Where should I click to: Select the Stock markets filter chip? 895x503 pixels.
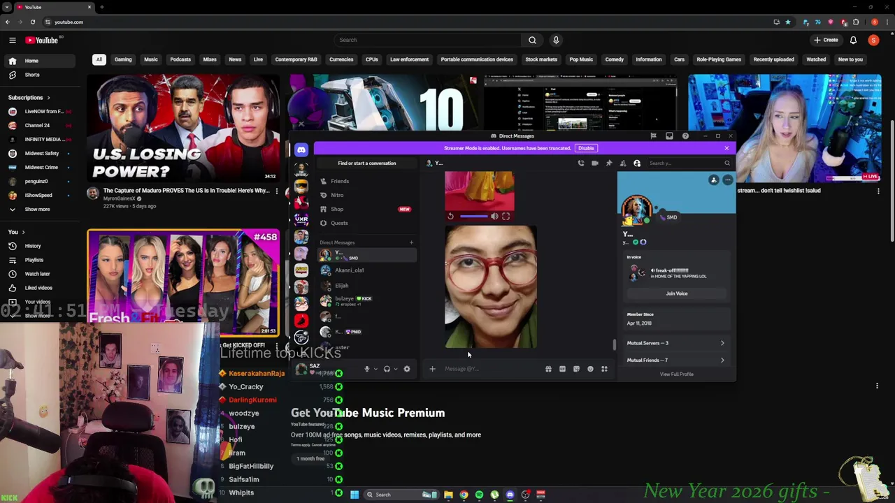tap(541, 59)
